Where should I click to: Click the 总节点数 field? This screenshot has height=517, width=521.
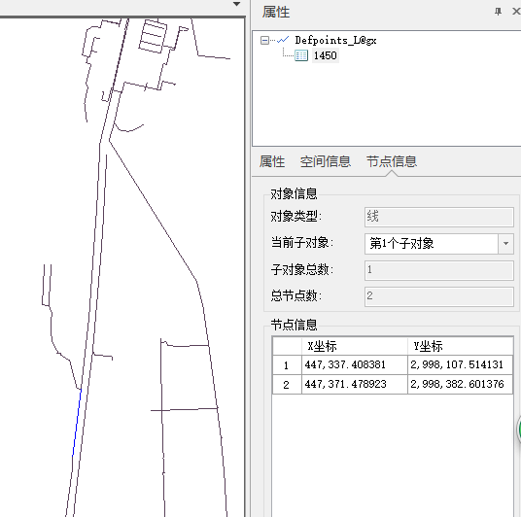point(438,296)
